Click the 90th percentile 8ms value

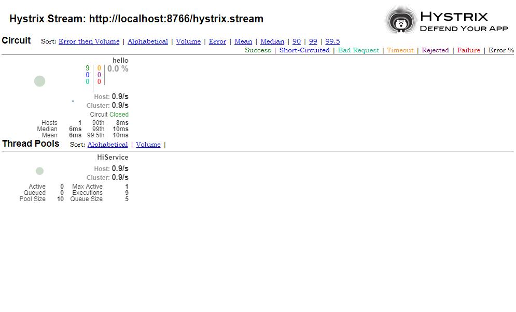(x=122, y=123)
